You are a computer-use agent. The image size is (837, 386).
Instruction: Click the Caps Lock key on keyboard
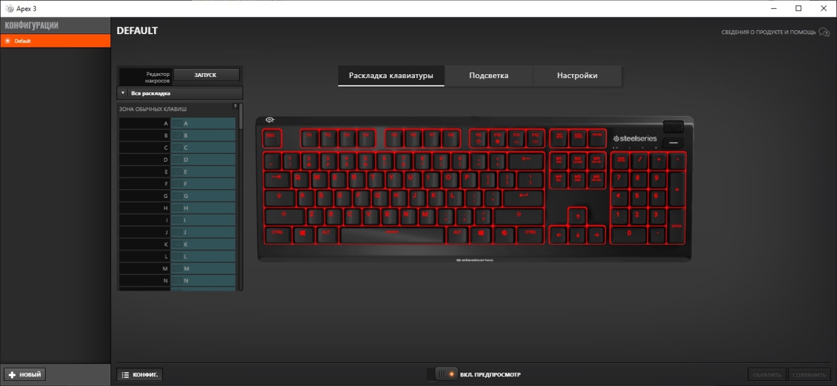pos(279,197)
